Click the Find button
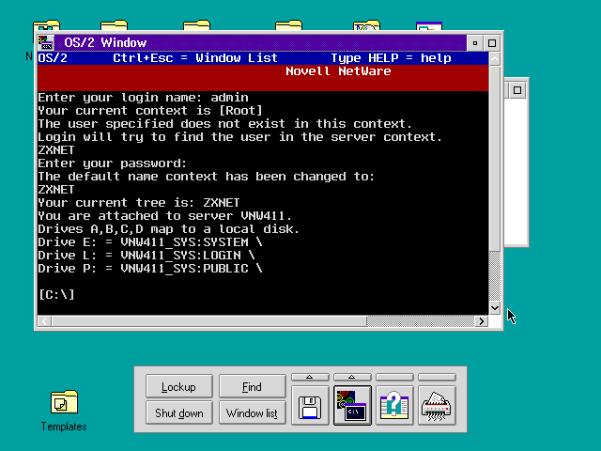This screenshot has height=451, width=601. pyautogui.click(x=253, y=386)
